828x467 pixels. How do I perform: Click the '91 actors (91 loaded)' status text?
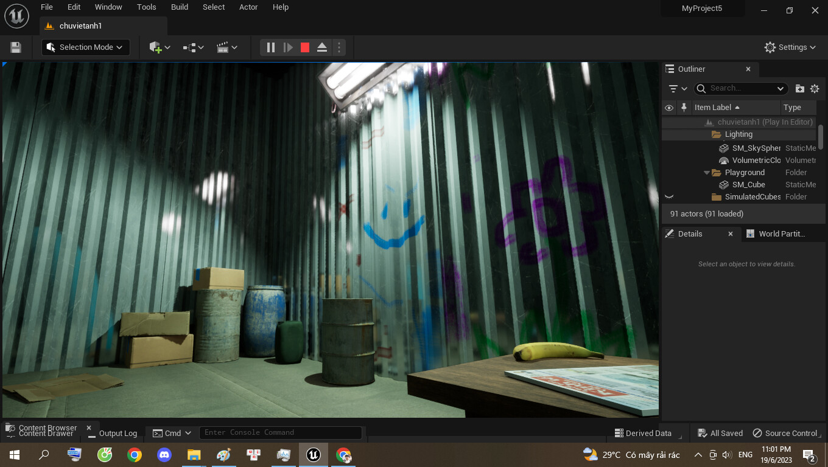[x=707, y=214]
